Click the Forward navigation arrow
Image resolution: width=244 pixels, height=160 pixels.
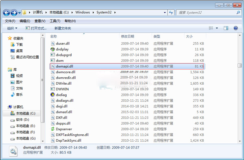click(x=14, y=13)
